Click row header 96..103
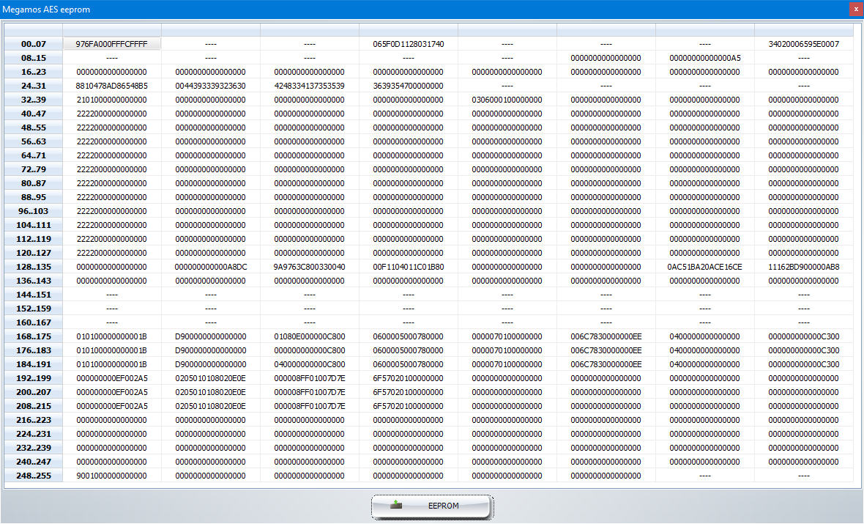The image size is (864, 524). [34, 211]
